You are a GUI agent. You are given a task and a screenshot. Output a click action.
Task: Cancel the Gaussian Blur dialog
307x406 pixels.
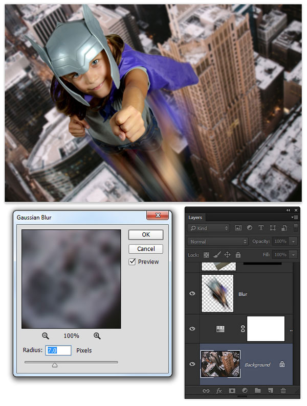tap(146, 249)
